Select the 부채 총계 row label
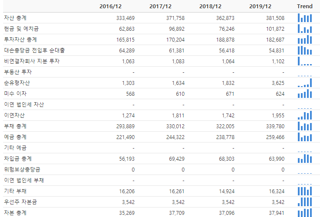This screenshot has height=217, width=320. click(x=15, y=126)
